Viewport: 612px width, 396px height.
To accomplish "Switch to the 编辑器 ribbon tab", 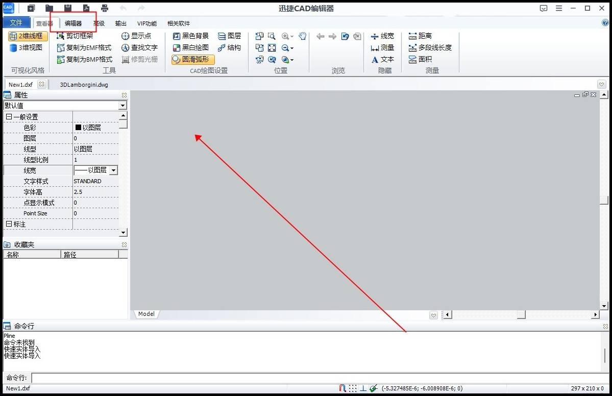I will (x=73, y=23).
